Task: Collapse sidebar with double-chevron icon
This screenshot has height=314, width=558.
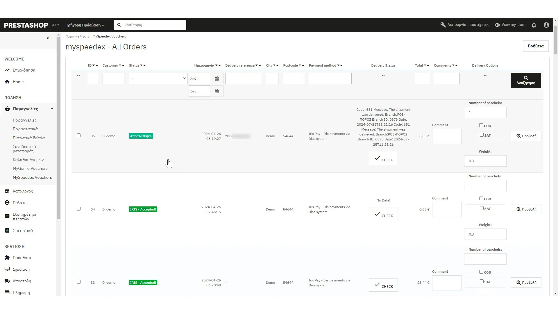Action: tap(48, 38)
